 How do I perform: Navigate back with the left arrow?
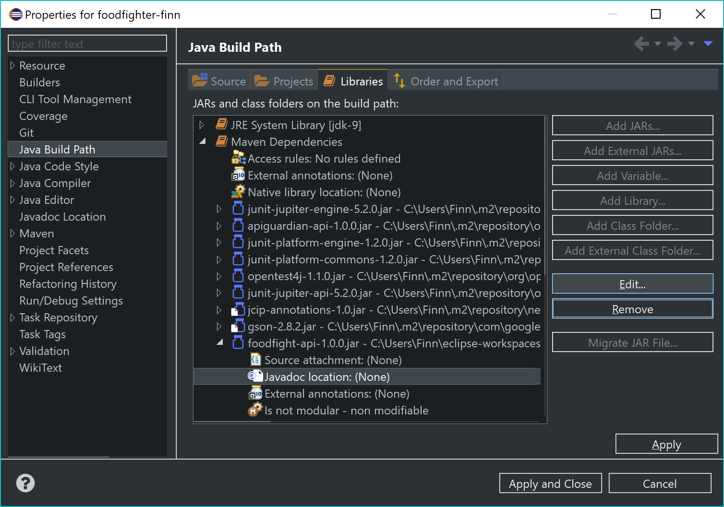pyautogui.click(x=641, y=44)
